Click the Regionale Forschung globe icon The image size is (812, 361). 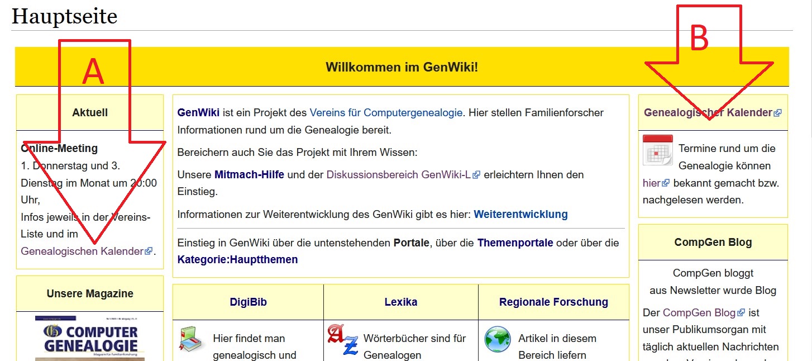point(498,340)
